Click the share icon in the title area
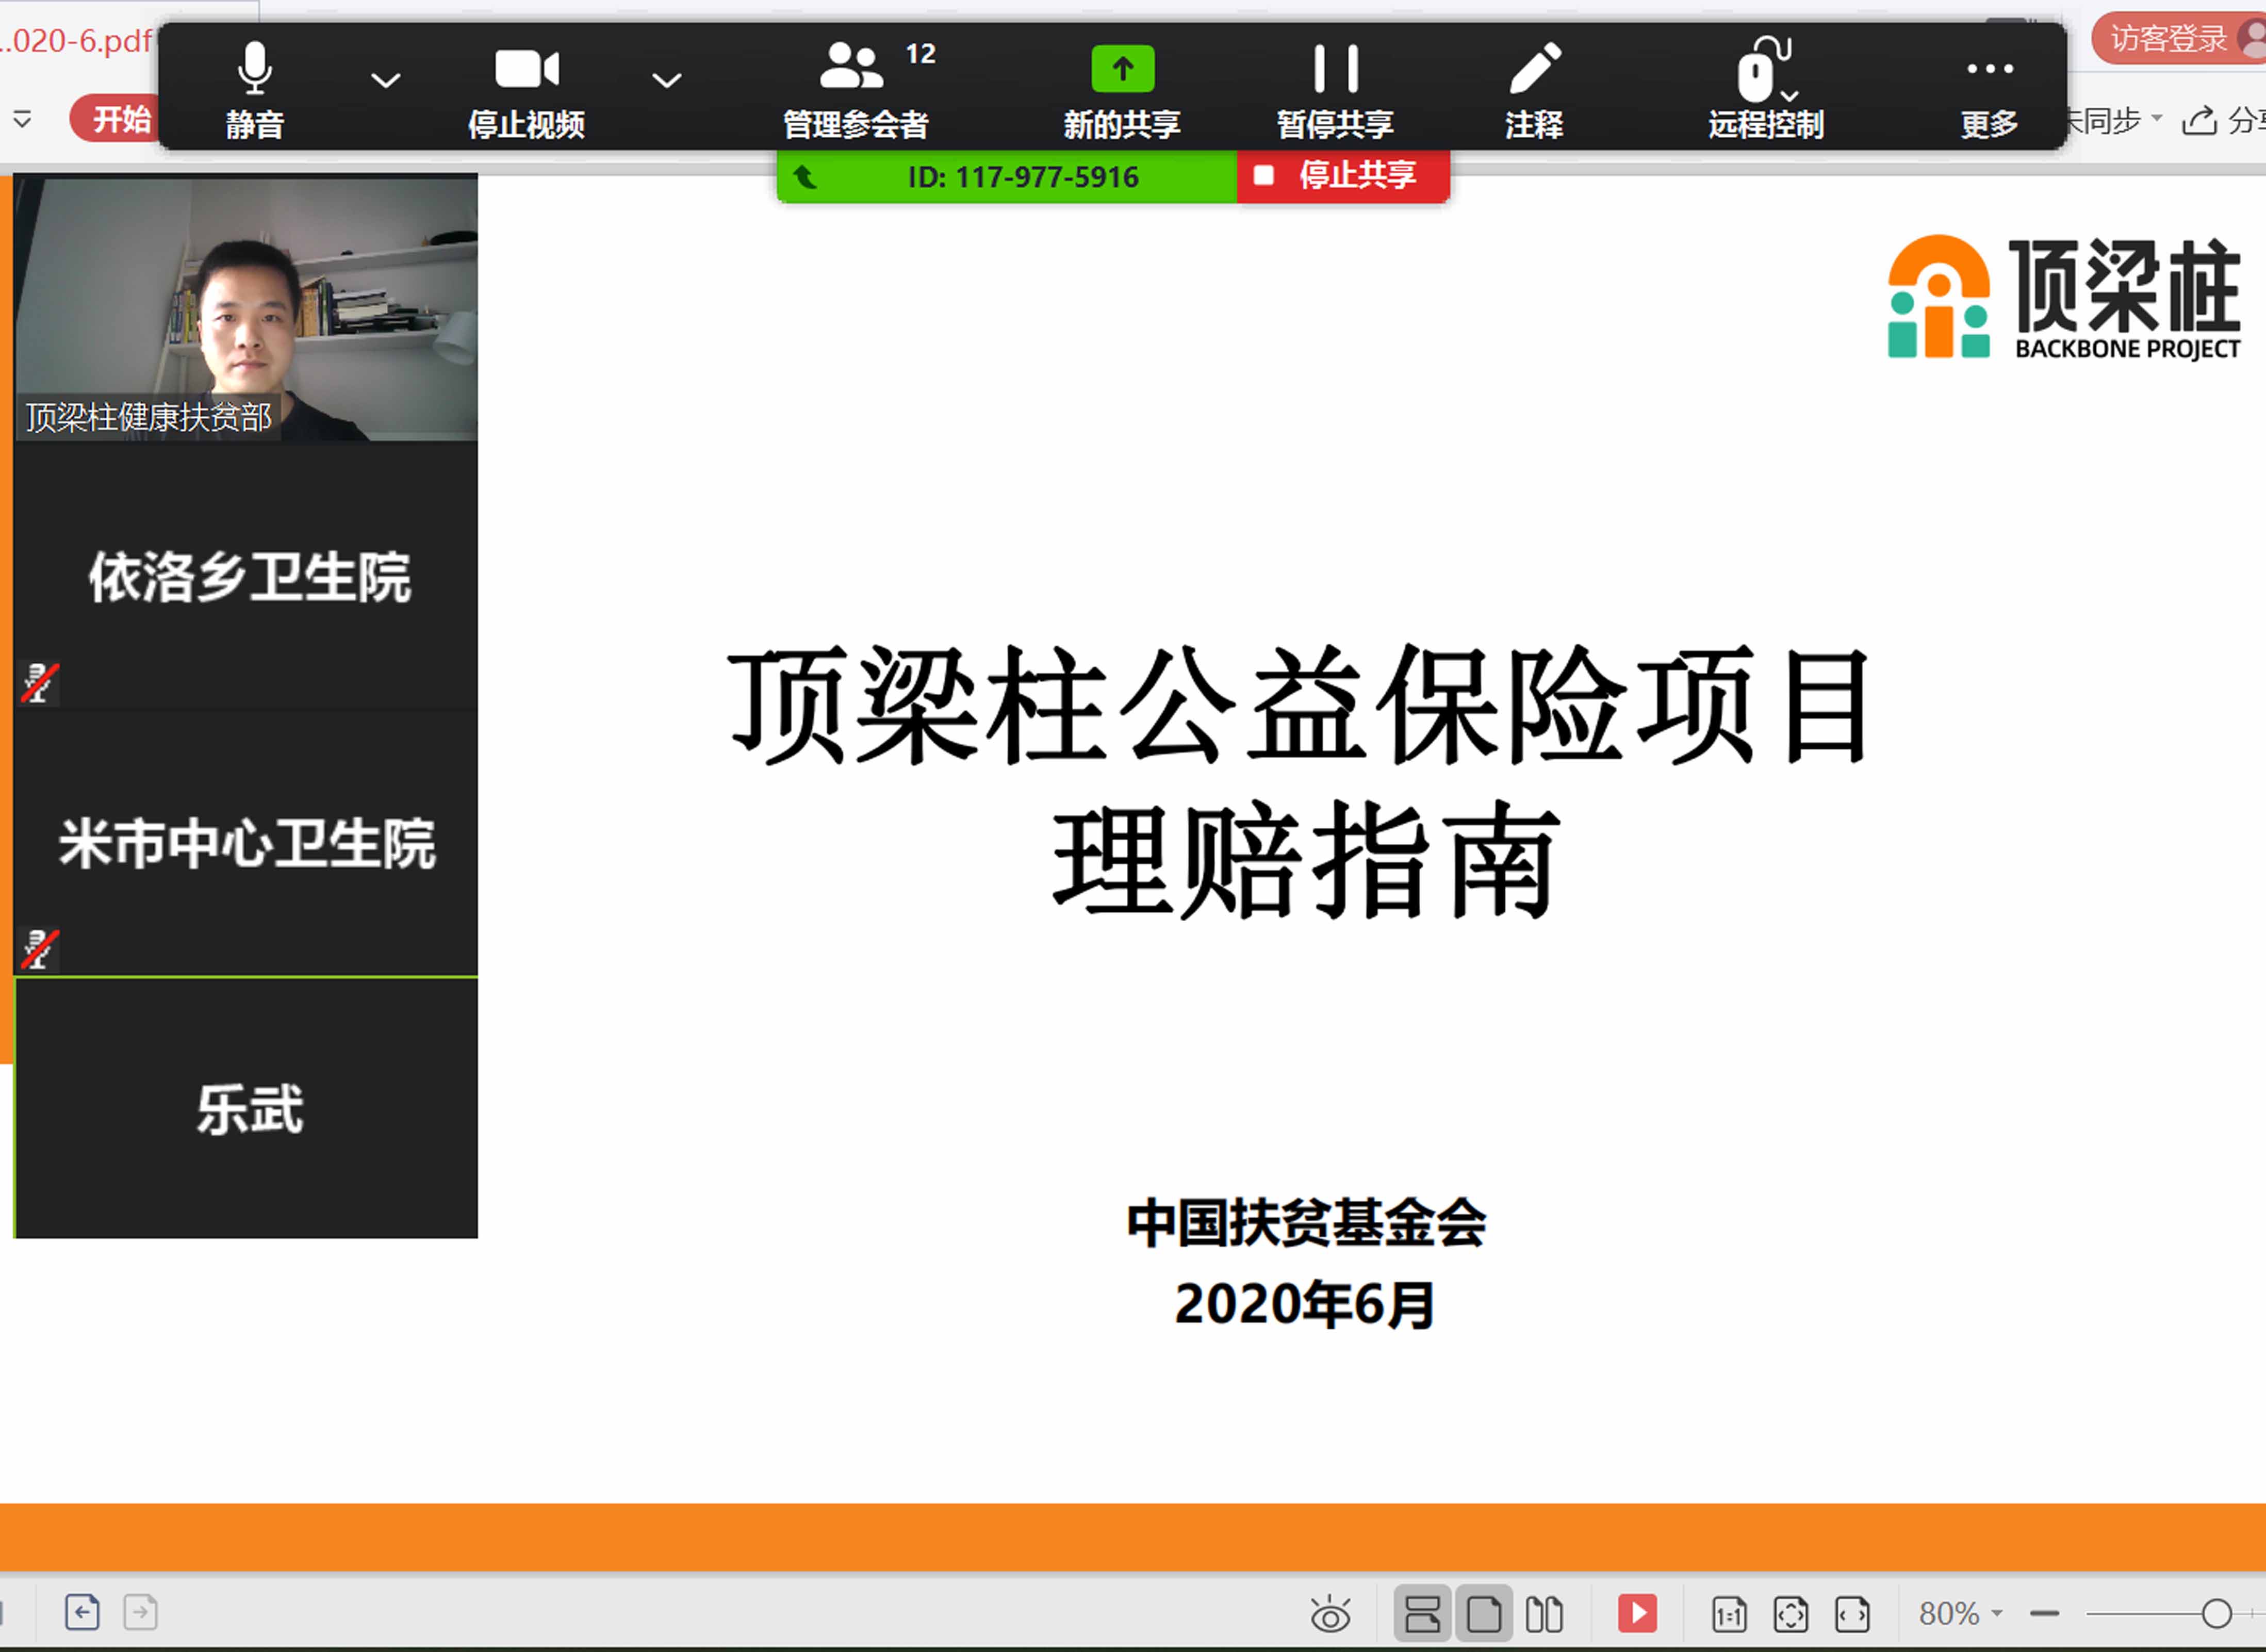2266x1652 pixels. click(2199, 120)
